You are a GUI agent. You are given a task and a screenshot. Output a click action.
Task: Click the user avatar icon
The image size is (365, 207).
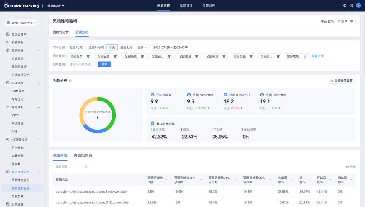tap(358, 6)
